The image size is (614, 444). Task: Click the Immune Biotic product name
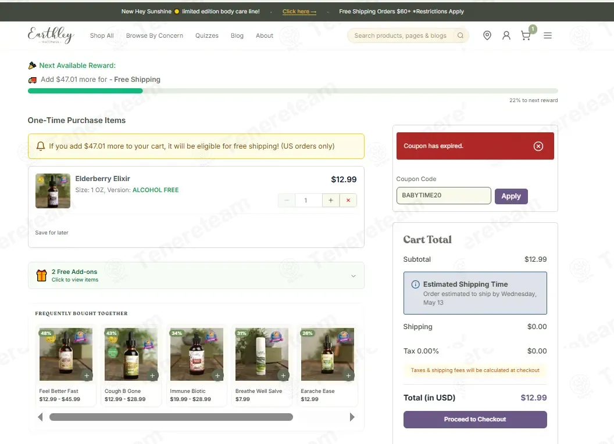pyautogui.click(x=188, y=391)
